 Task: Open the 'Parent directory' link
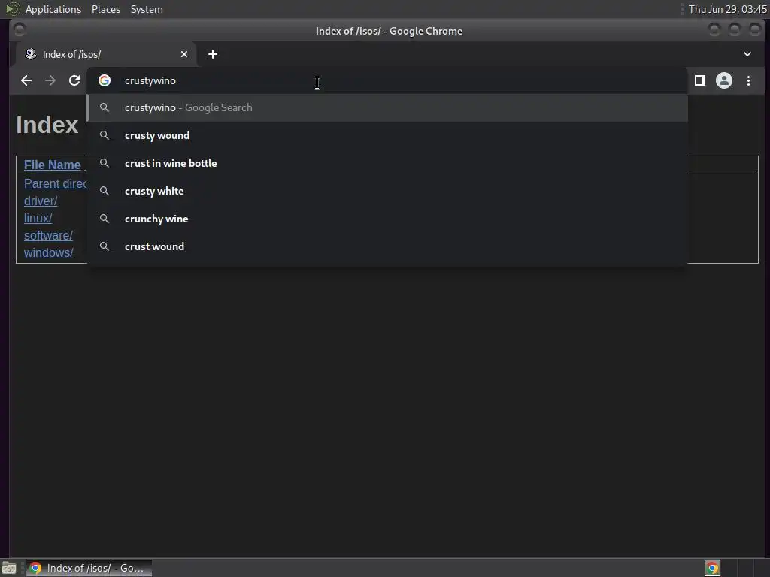(55, 183)
